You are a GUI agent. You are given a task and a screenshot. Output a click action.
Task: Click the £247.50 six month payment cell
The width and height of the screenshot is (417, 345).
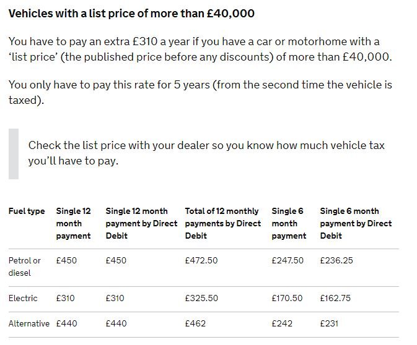pyautogui.click(x=288, y=261)
